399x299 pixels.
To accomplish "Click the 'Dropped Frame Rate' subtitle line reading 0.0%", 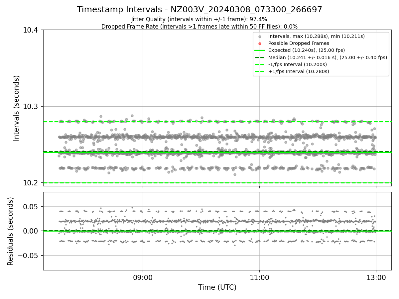I will pos(199,27).
